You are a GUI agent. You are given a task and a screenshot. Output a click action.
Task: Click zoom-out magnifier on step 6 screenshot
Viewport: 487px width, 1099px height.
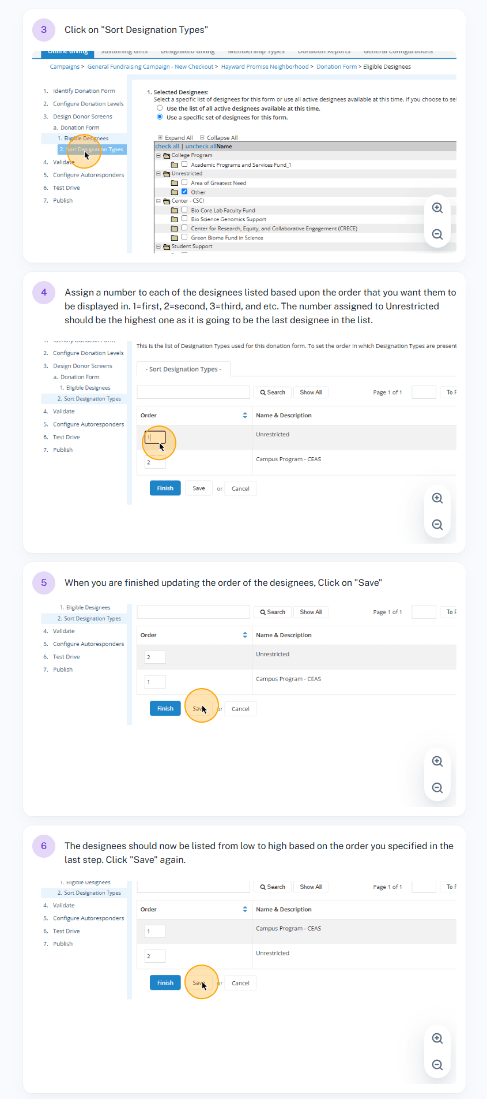(437, 1065)
